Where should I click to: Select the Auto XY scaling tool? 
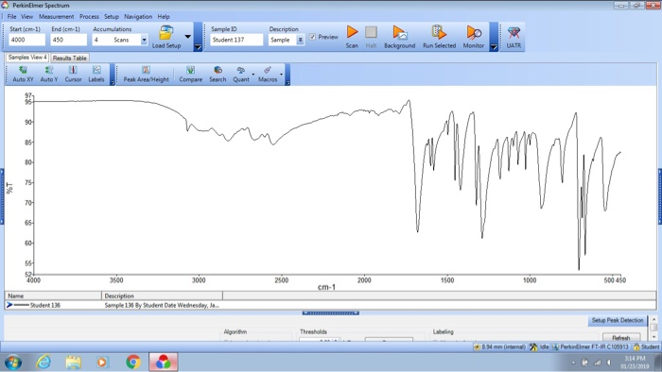pos(23,75)
